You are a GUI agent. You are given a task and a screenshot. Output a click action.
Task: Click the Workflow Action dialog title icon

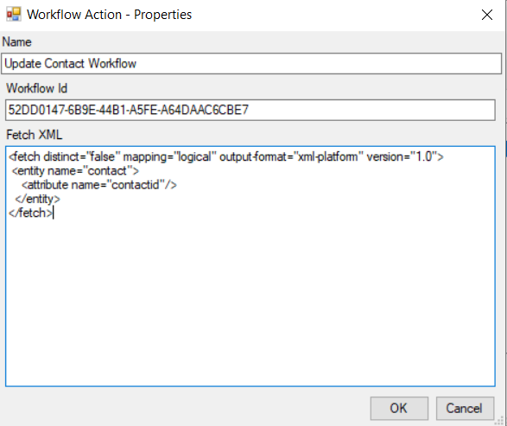point(14,15)
